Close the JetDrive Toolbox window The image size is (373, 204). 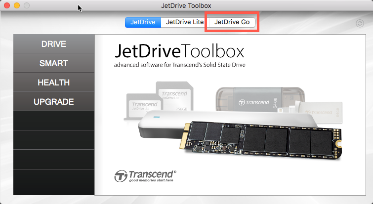click(7, 5)
